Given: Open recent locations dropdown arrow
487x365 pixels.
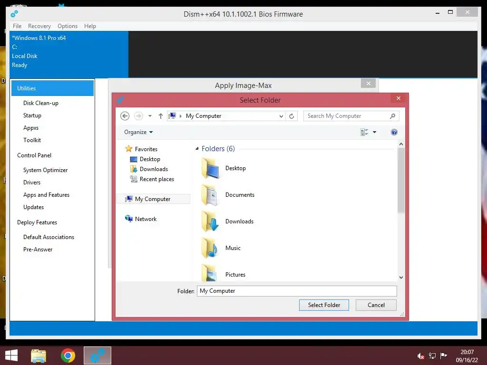Looking at the screenshot, I should point(150,116).
